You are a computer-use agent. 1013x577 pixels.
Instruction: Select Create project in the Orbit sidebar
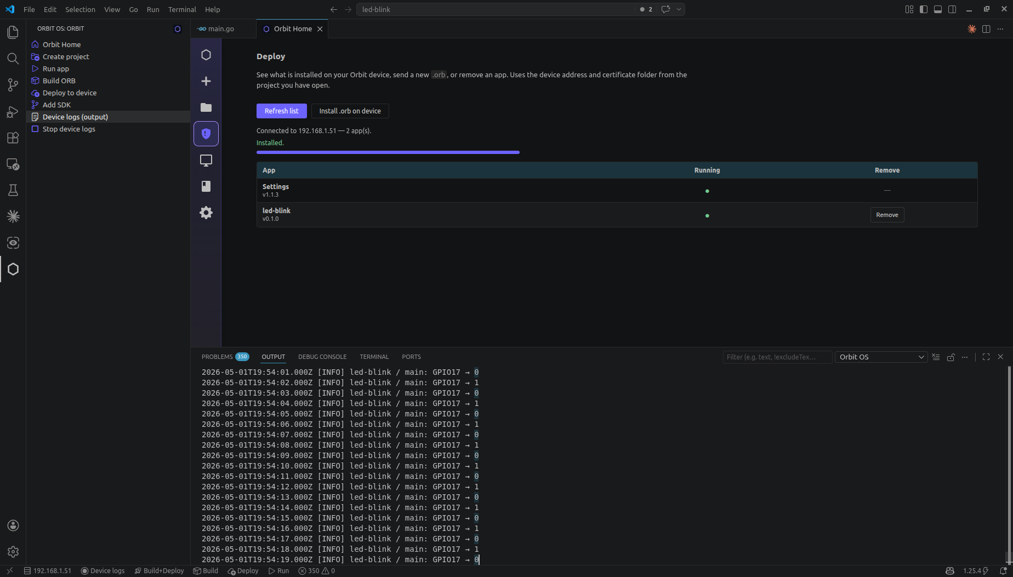point(108,56)
